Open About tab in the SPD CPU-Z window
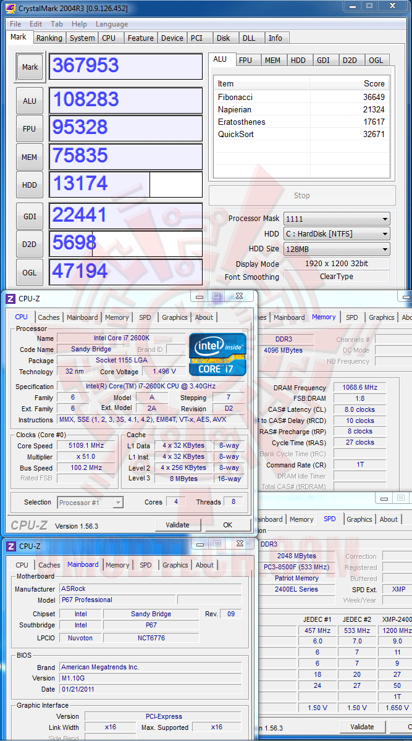This screenshot has width=412, height=741. click(x=389, y=519)
